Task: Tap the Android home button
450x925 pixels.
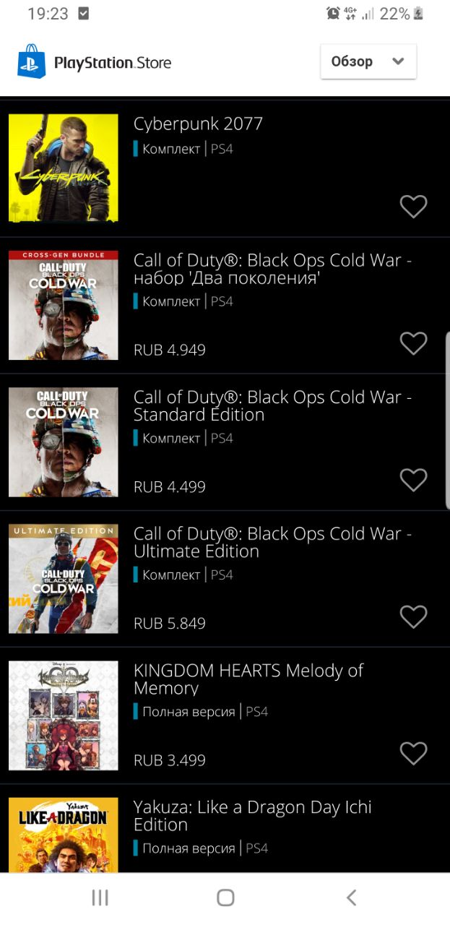Action: pos(225,898)
